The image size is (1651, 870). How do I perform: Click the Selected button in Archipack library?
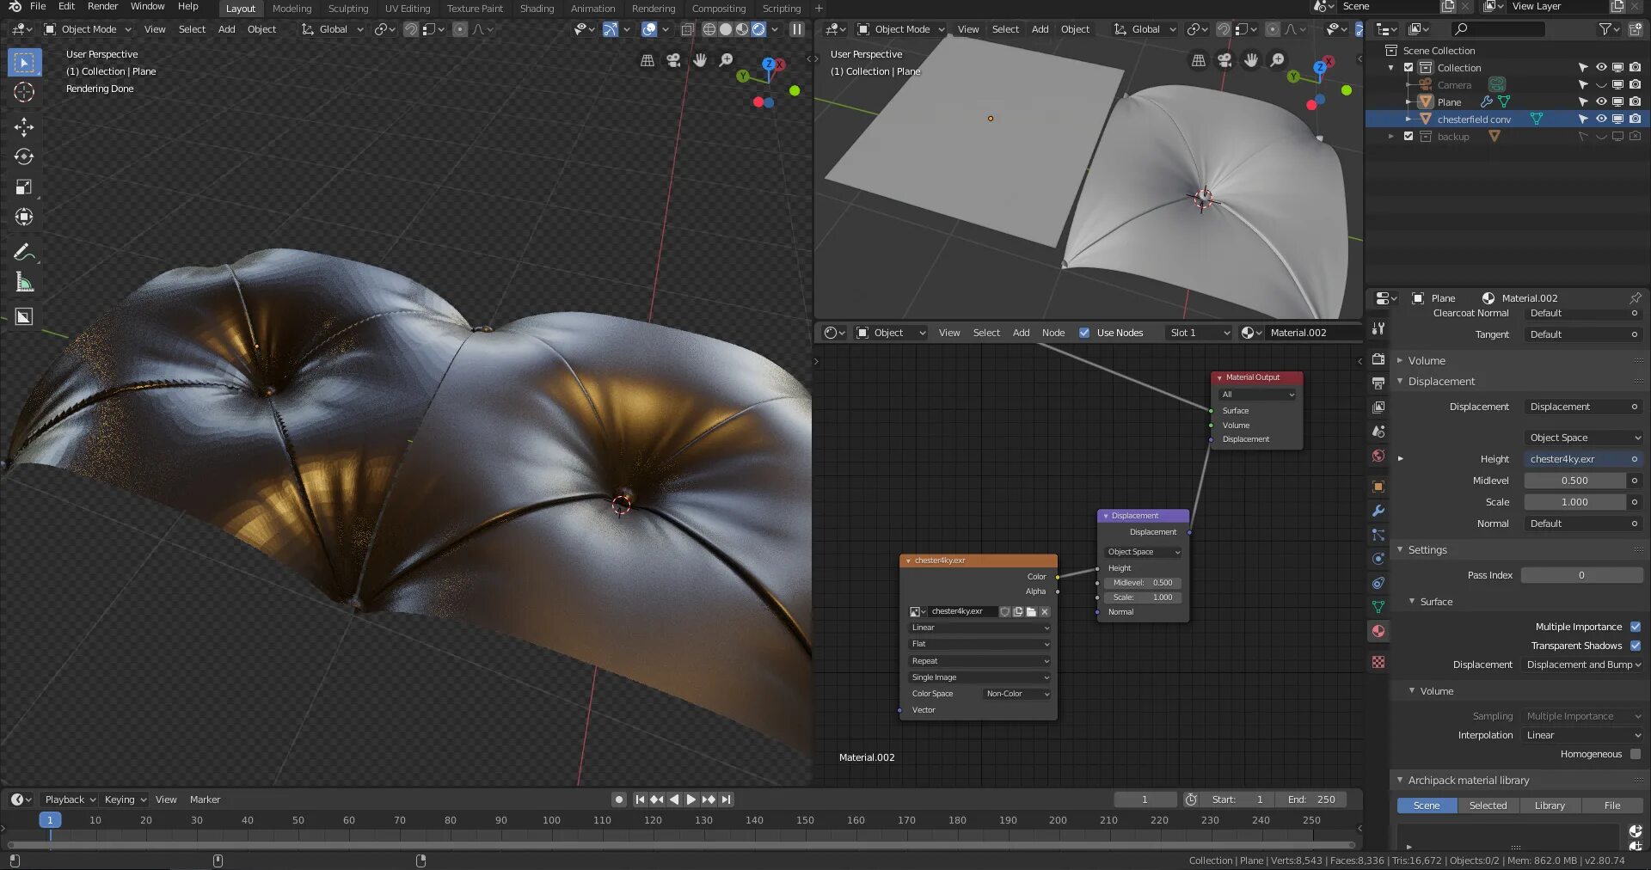pos(1488,806)
